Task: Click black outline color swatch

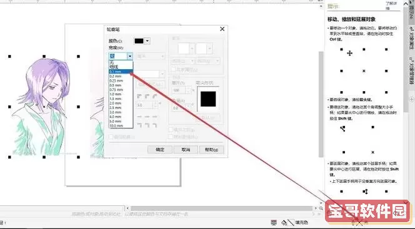Action: pyautogui.click(x=139, y=41)
